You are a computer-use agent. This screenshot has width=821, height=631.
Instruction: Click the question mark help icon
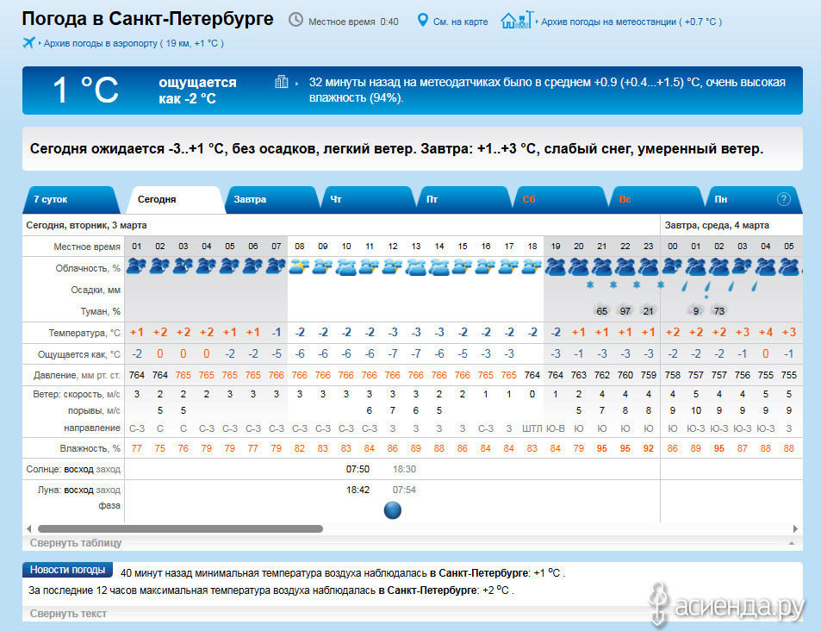tap(783, 199)
